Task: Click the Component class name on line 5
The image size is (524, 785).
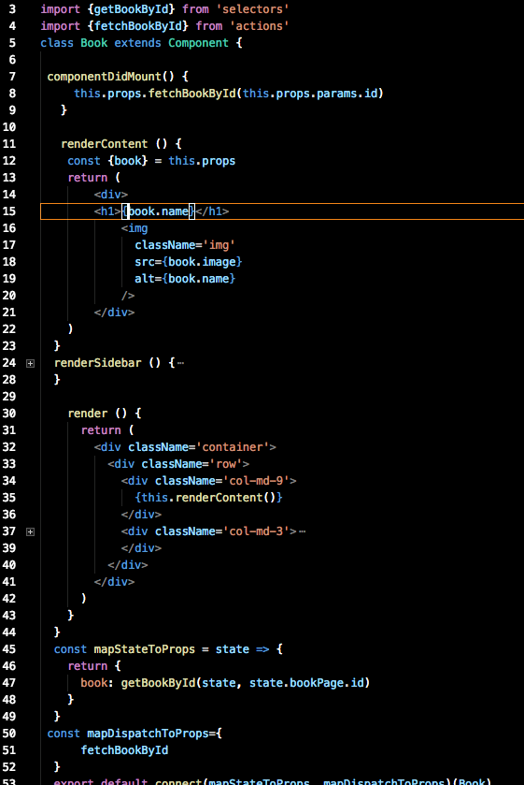Action: (198, 43)
